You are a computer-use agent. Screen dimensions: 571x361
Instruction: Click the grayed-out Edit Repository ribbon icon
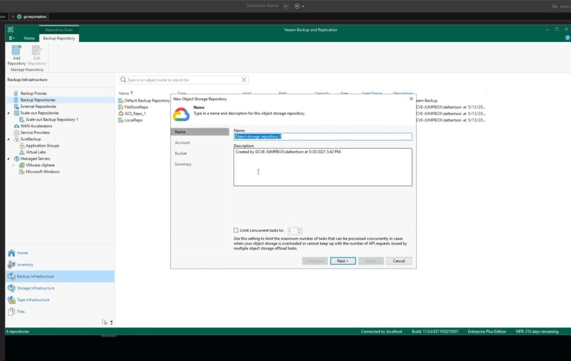point(37,55)
